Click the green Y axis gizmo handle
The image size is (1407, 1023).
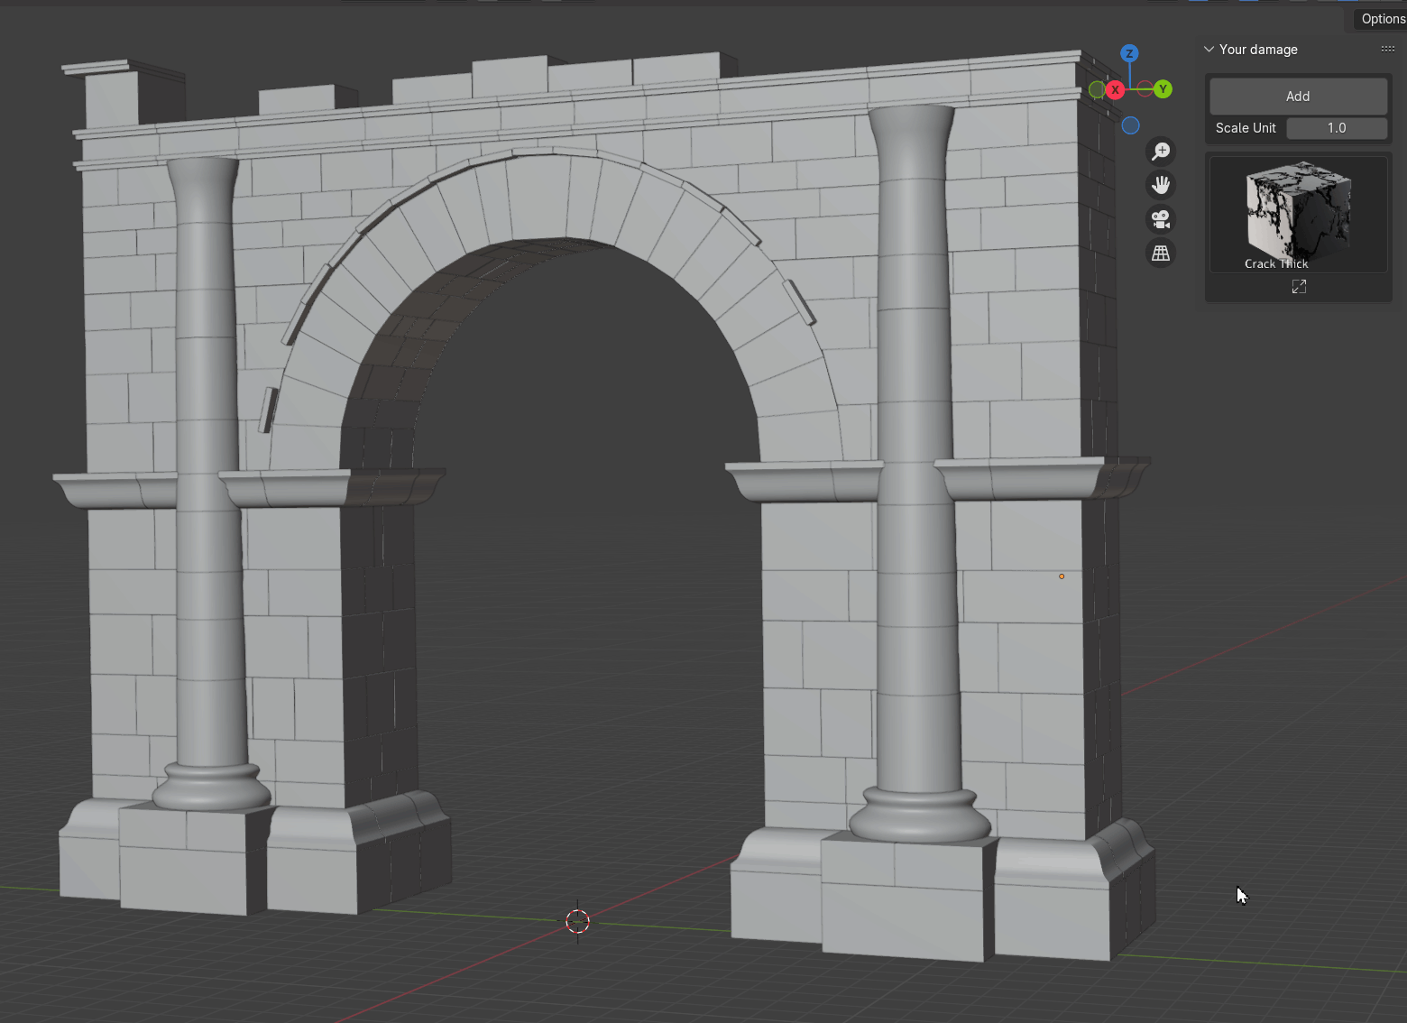click(x=1163, y=89)
